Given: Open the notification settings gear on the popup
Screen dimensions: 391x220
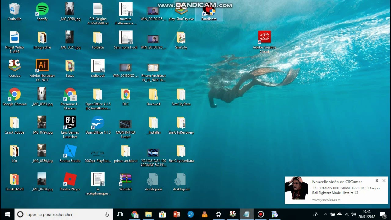Looking at the screenshot, I should pos(377,180).
